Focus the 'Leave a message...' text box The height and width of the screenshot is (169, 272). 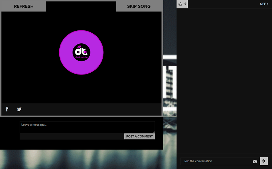pyautogui.click(x=87, y=127)
